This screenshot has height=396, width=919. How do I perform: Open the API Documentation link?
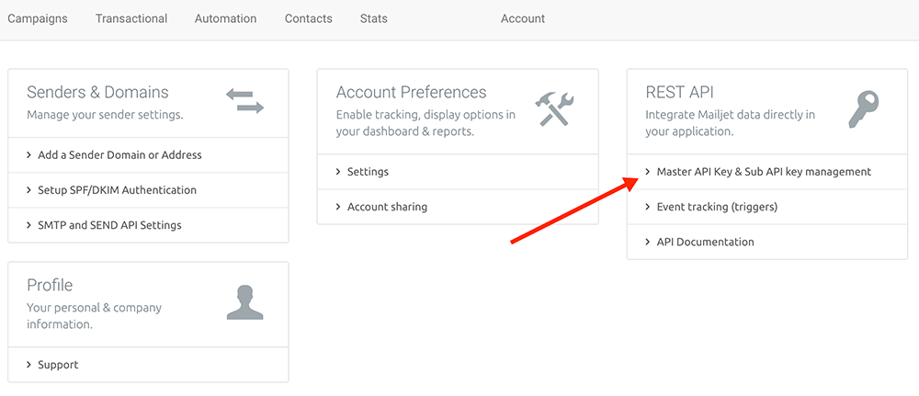click(705, 242)
